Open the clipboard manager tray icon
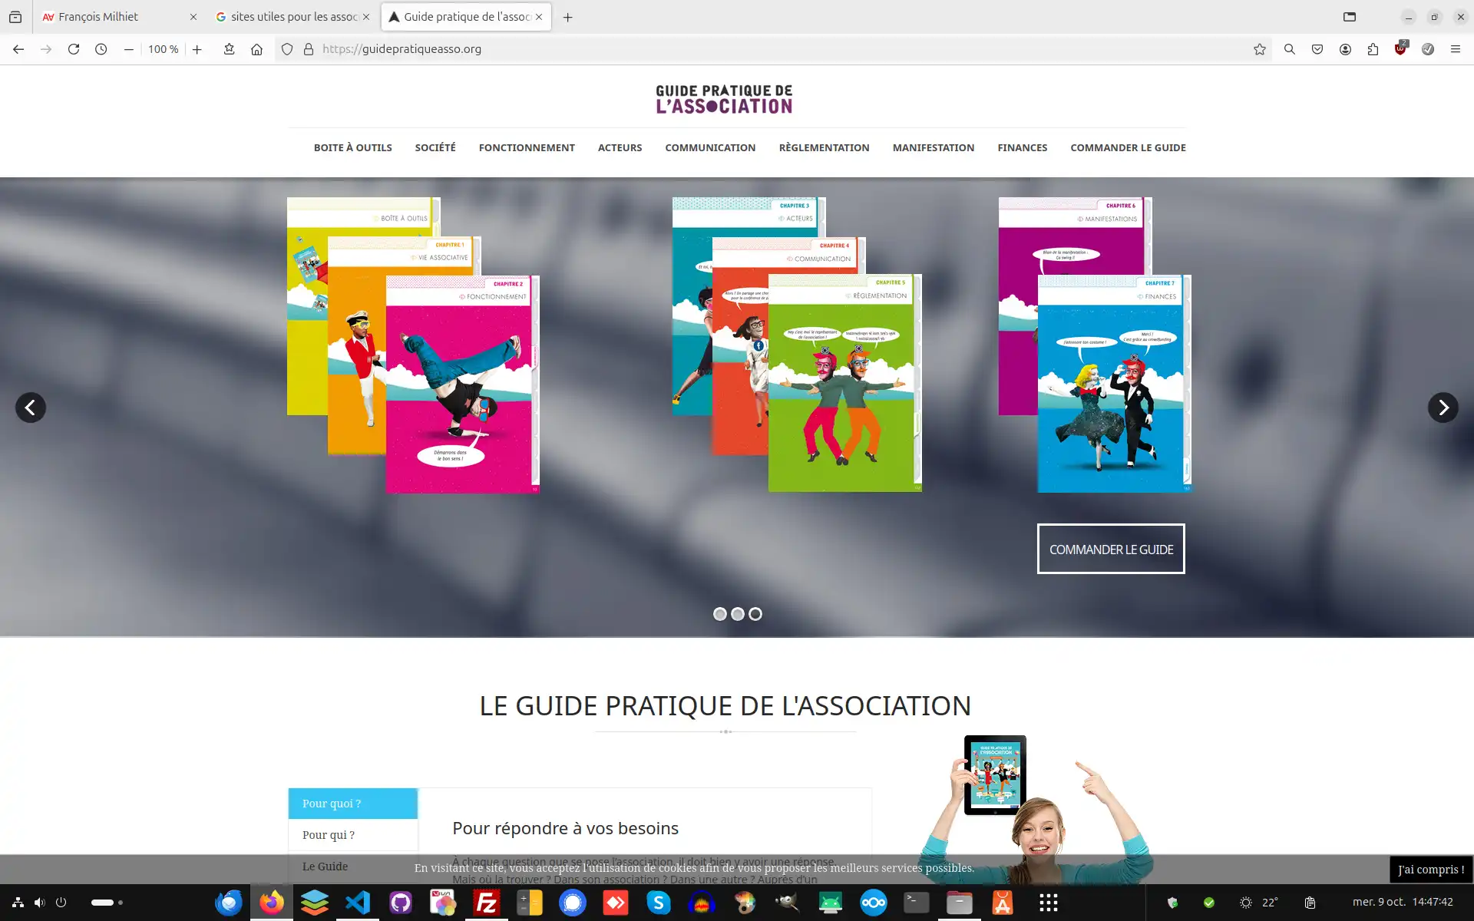The width and height of the screenshot is (1474, 921). tap(1310, 903)
